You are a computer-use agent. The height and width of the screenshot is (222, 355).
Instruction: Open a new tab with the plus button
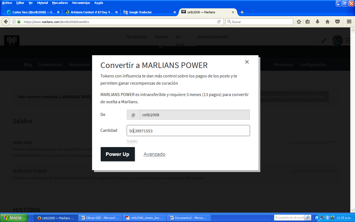click(x=242, y=12)
